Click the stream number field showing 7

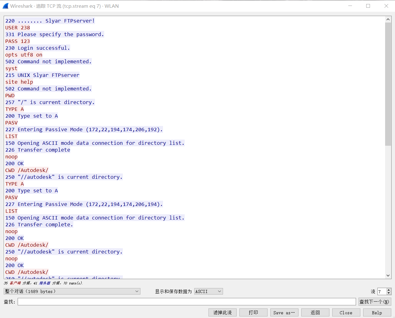click(382, 291)
